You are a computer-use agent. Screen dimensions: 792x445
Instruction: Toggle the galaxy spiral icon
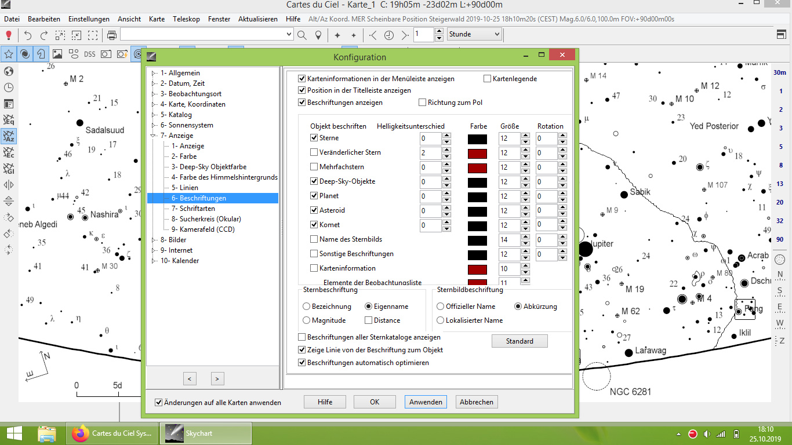(x=25, y=54)
